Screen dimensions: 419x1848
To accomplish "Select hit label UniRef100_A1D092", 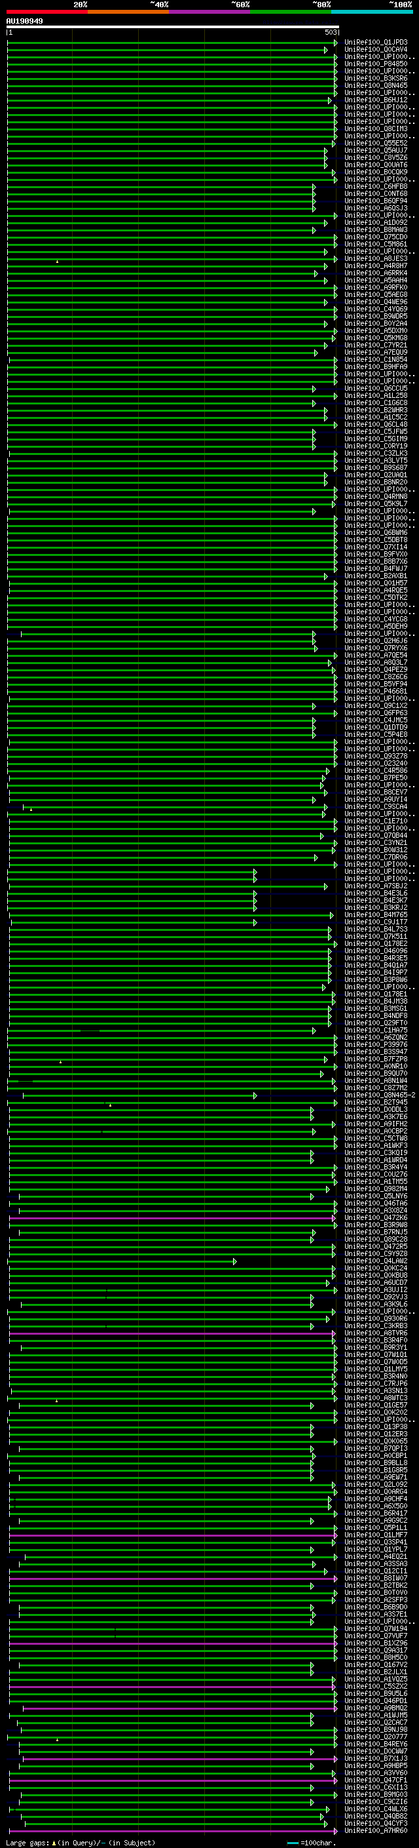I will coord(376,222).
